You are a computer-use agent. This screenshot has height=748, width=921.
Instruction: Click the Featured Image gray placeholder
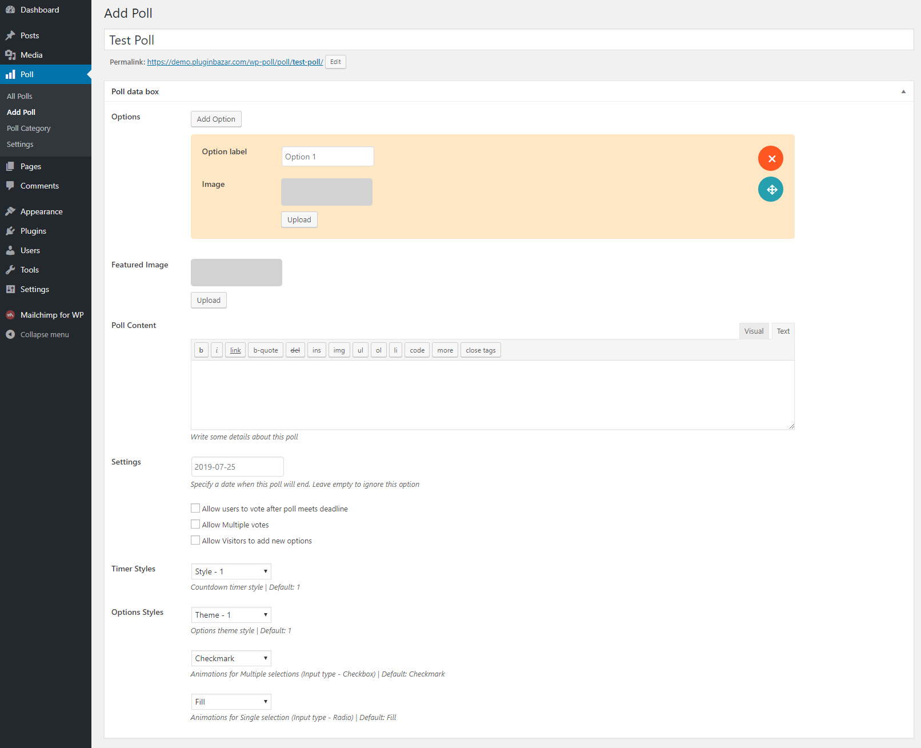[x=237, y=273]
